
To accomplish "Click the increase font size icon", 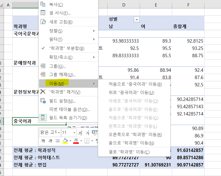I will (x=80, y=133).
